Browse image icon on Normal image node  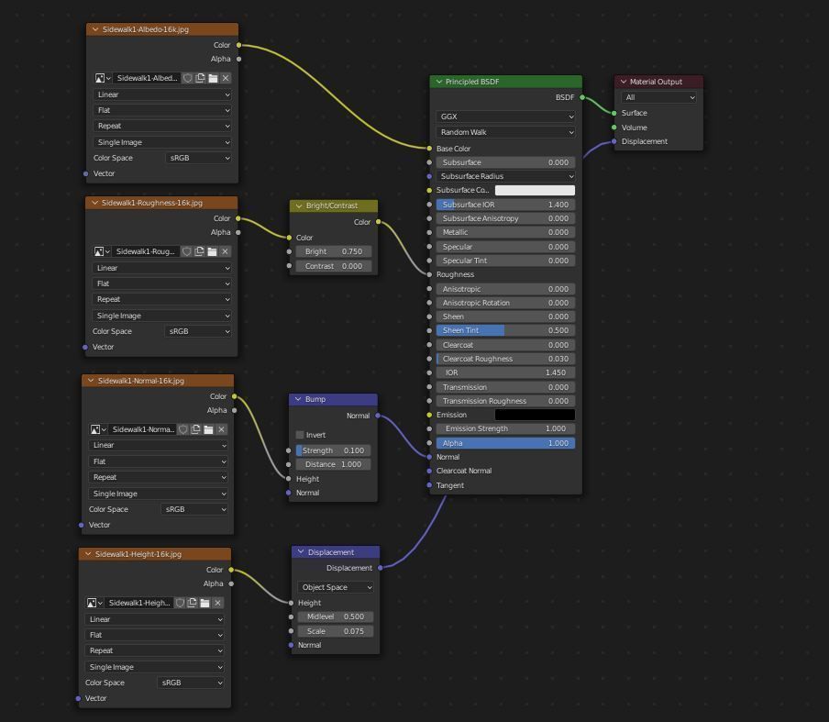coord(97,429)
